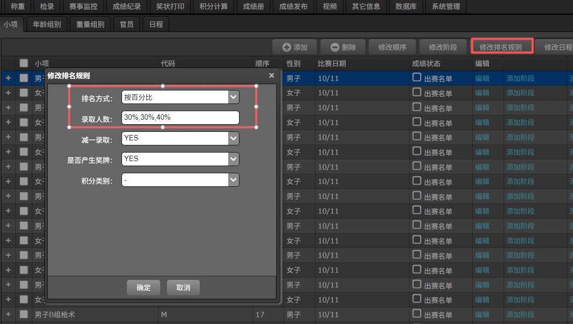Screen dimensions: 573x324
Task: Click the 删除 button with minus icon
Action: tap(343, 47)
